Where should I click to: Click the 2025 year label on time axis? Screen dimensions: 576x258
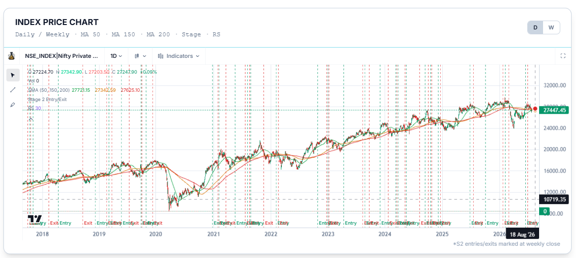click(442, 234)
